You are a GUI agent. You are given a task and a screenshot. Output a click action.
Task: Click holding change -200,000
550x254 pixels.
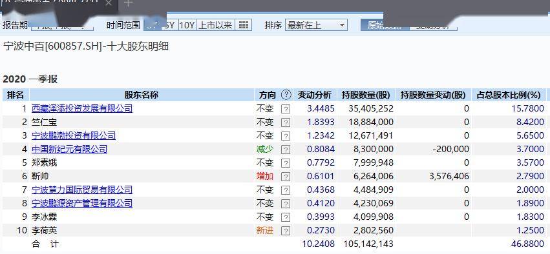(x=450, y=149)
